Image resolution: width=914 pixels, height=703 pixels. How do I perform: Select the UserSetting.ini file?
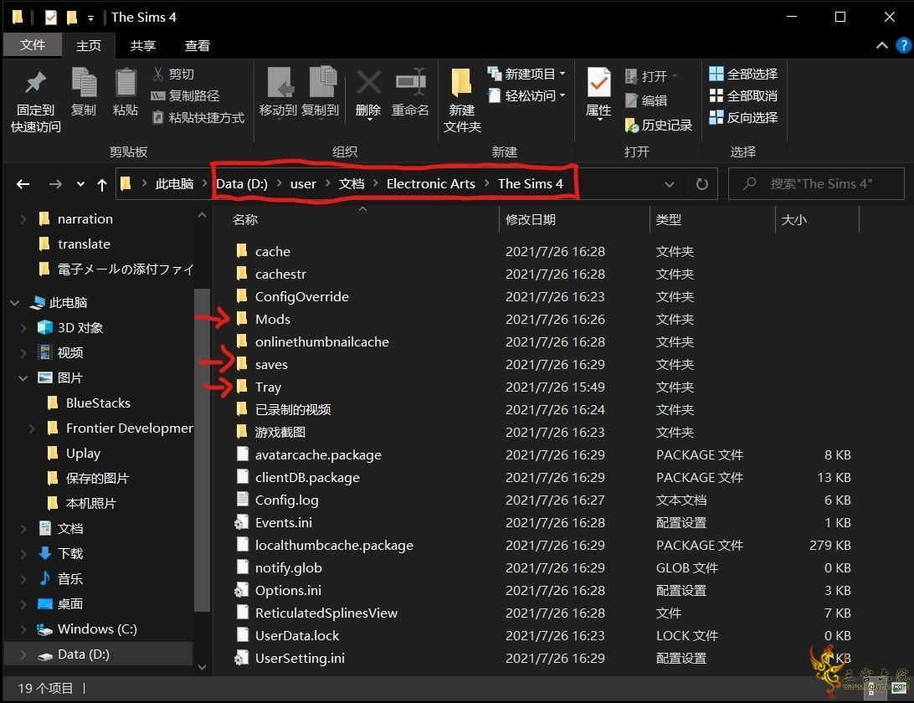300,658
